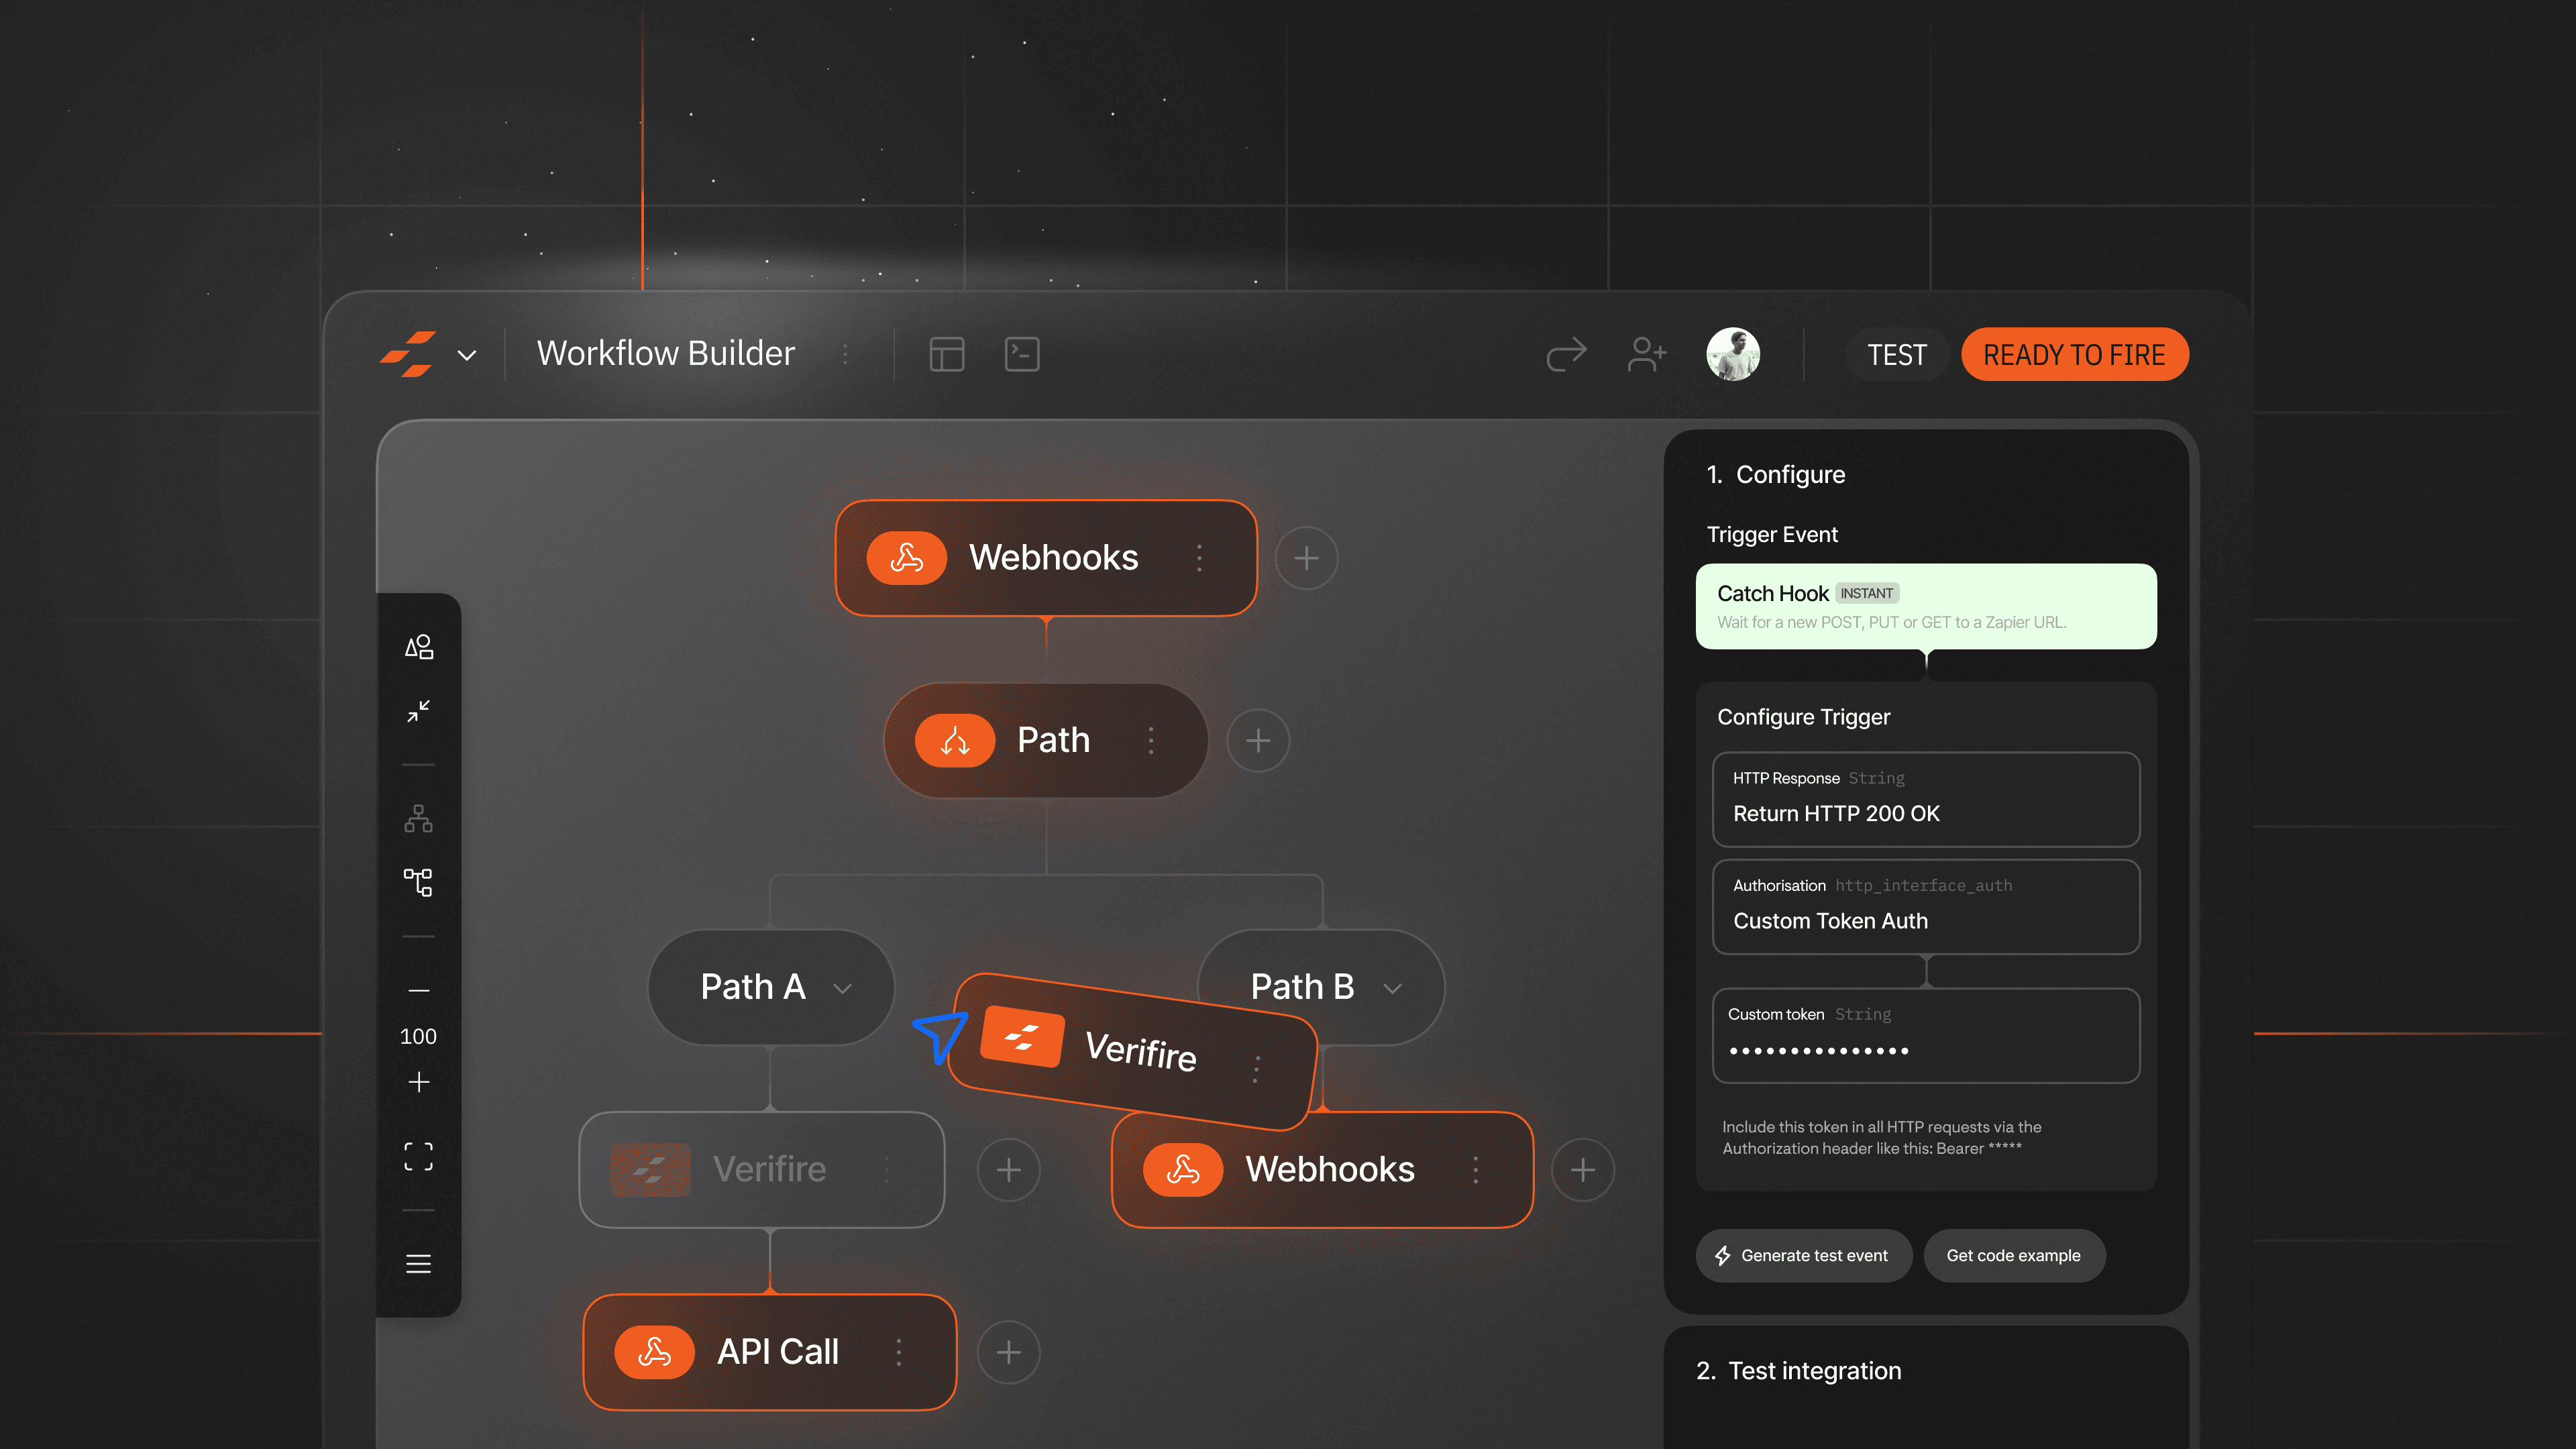Open the Workflow Builder title options menu
This screenshot has height=1449, width=2576.
pos(845,354)
